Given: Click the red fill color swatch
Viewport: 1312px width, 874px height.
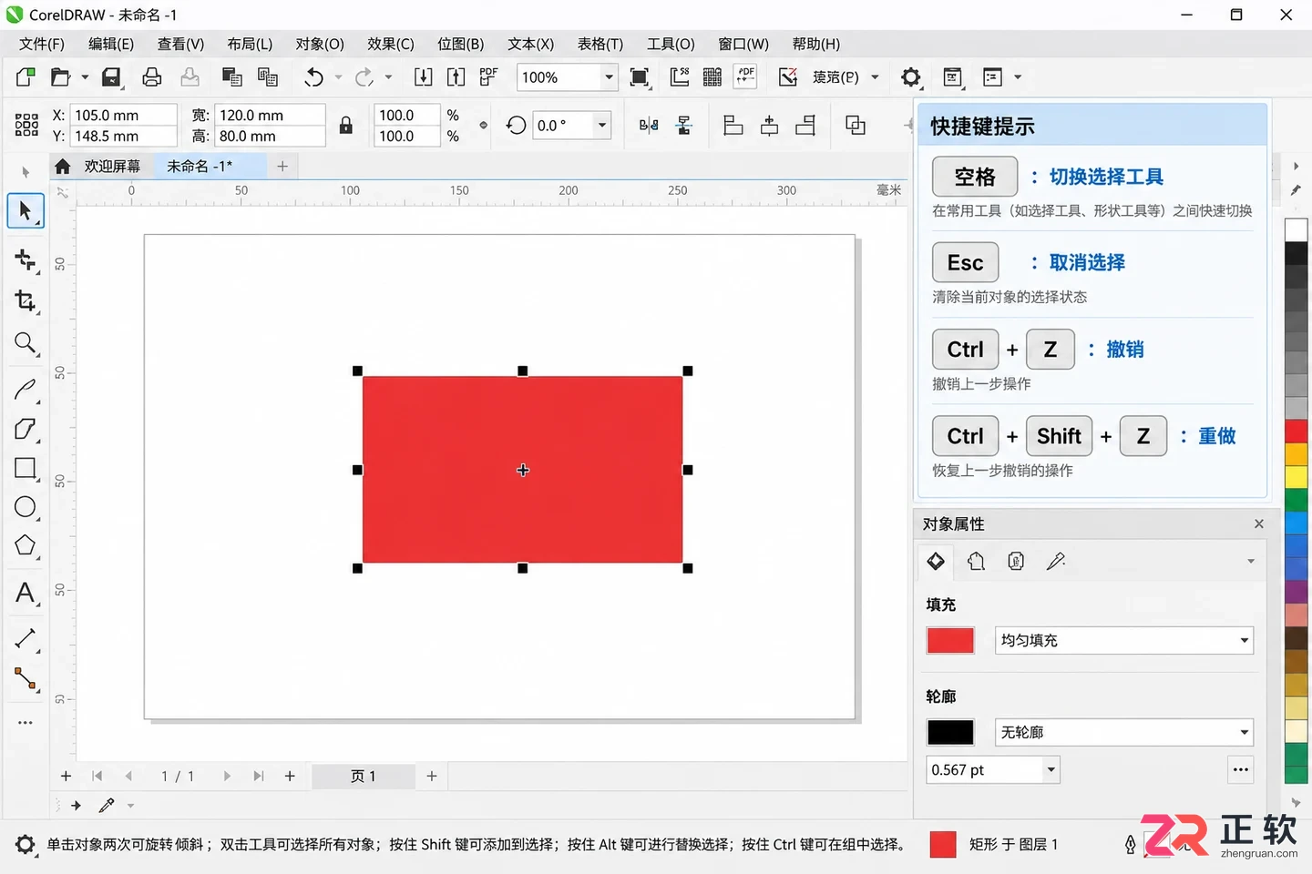Looking at the screenshot, I should pyautogui.click(x=950, y=640).
